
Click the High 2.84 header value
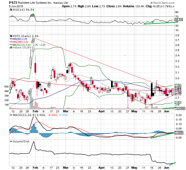(x=84, y=6)
